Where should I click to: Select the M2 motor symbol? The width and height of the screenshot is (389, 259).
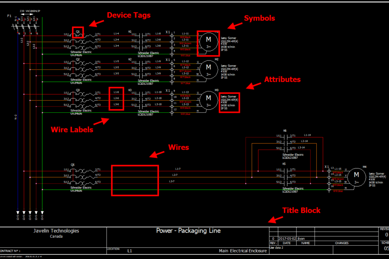pos(209,70)
